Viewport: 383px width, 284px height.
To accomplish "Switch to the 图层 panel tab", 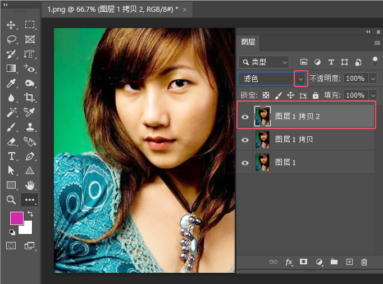I will (x=248, y=42).
